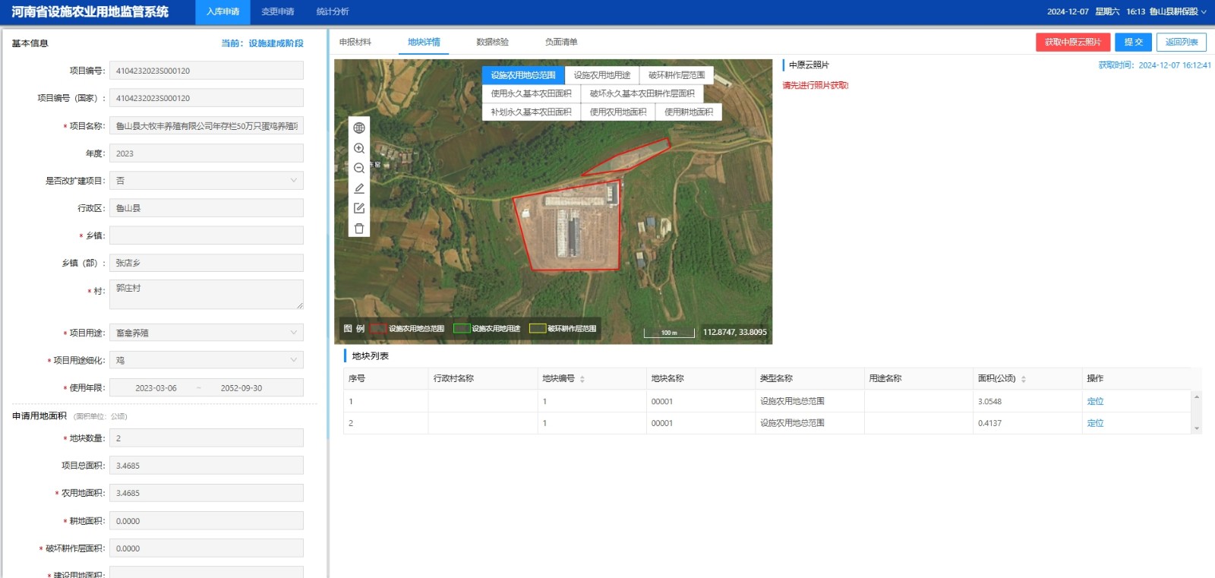Screen dimensions: 1215x578
Task: Click 定位 link for area 0.4137
Action: pos(1095,423)
